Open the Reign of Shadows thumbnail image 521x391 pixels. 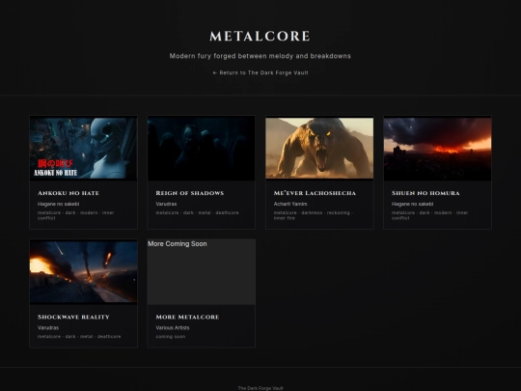click(x=202, y=149)
